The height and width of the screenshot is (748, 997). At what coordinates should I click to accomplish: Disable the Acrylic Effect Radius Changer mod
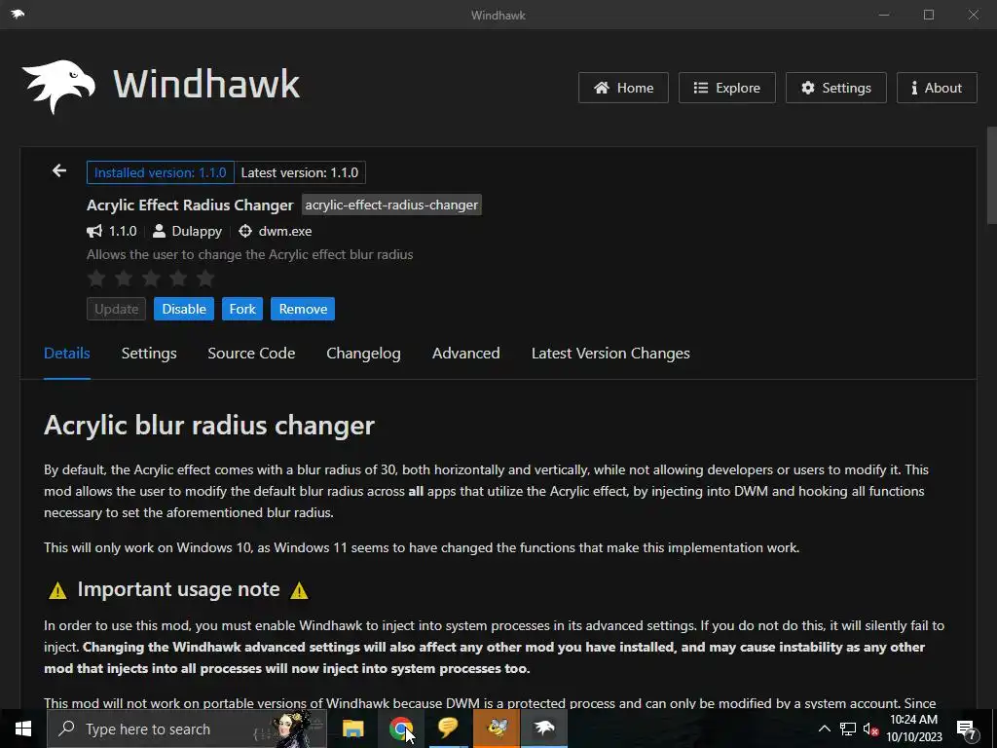tap(184, 309)
